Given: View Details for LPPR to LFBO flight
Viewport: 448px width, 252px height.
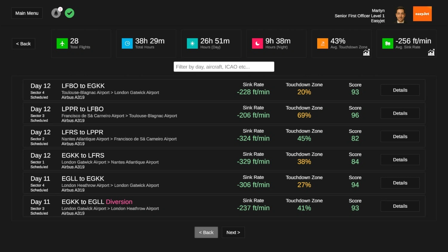Looking at the screenshot, I should click(x=400, y=113).
